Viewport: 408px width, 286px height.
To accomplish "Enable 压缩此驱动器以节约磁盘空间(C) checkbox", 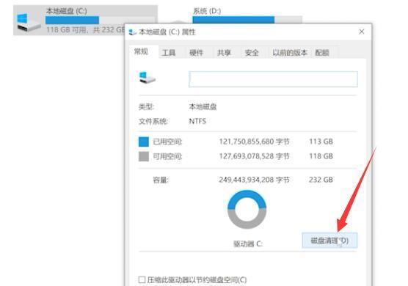I will (142, 279).
